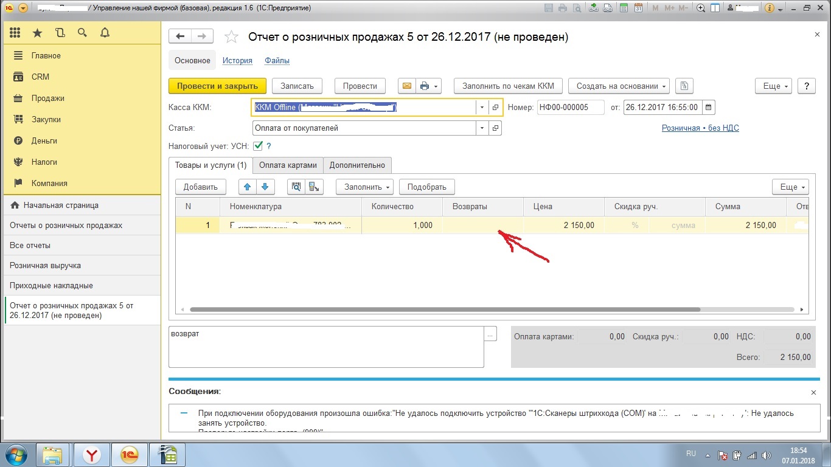Screen dimensions: 831x467
Task: Uncheck the Налоговый учет УСН checkbox
Action: click(258, 146)
